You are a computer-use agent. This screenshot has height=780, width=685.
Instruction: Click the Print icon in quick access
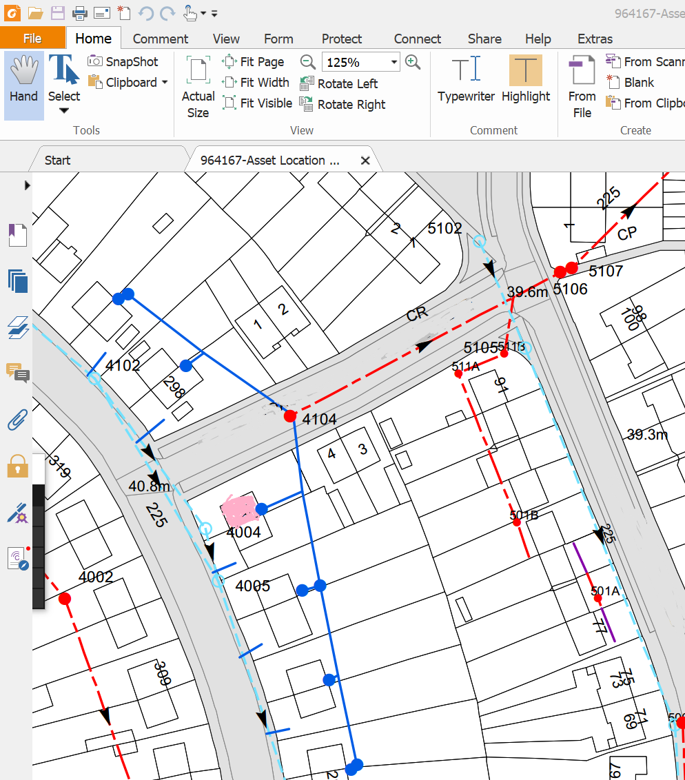pos(80,13)
